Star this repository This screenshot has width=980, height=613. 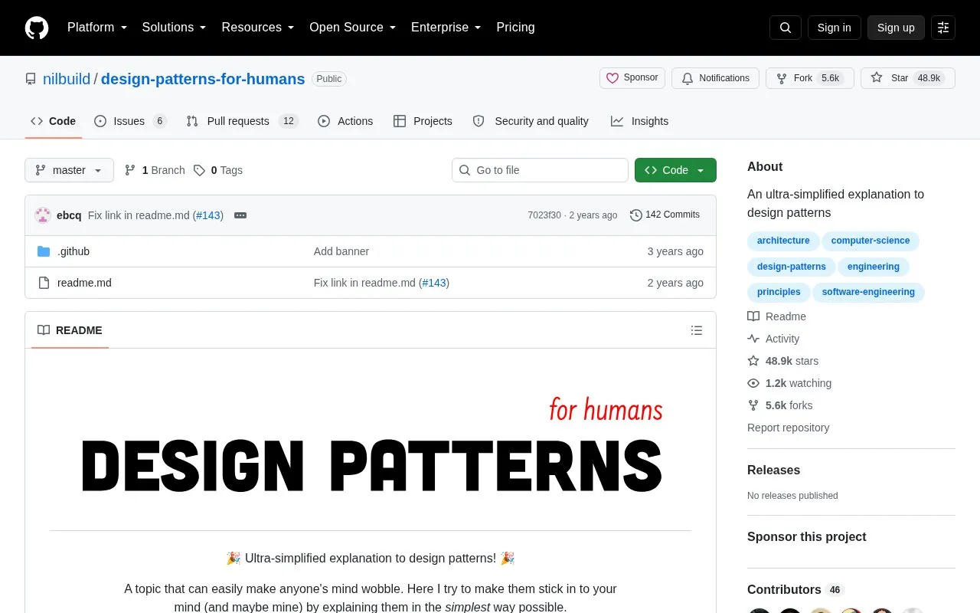(908, 78)
